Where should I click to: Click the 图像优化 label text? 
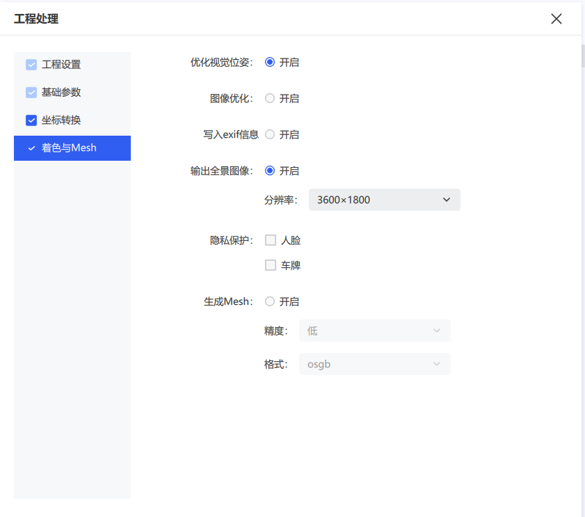(x=232, y=99)
